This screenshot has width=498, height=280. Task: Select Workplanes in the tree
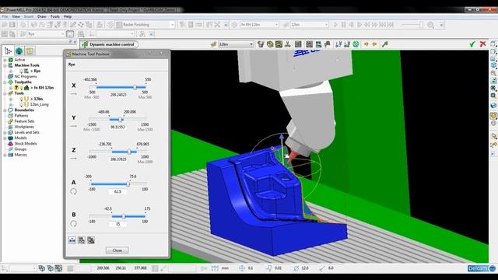24,127
